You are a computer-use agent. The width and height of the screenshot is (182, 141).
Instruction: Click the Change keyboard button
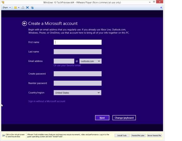[124, 118]
